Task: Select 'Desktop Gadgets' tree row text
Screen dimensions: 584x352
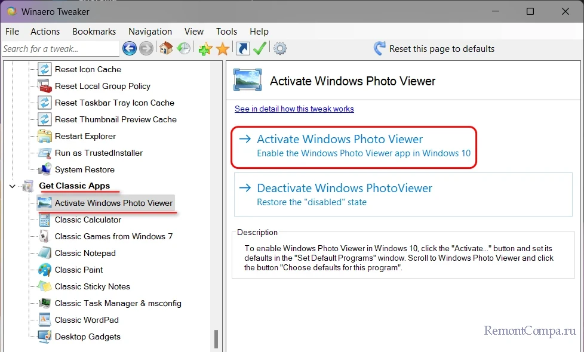Action: (88, 336)
